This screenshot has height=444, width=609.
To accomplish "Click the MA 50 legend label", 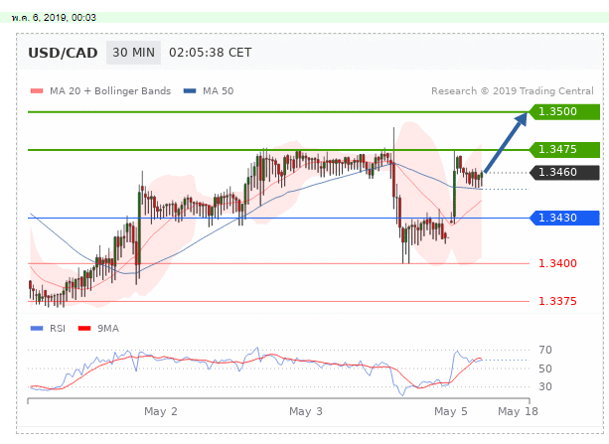I will 218,91.
